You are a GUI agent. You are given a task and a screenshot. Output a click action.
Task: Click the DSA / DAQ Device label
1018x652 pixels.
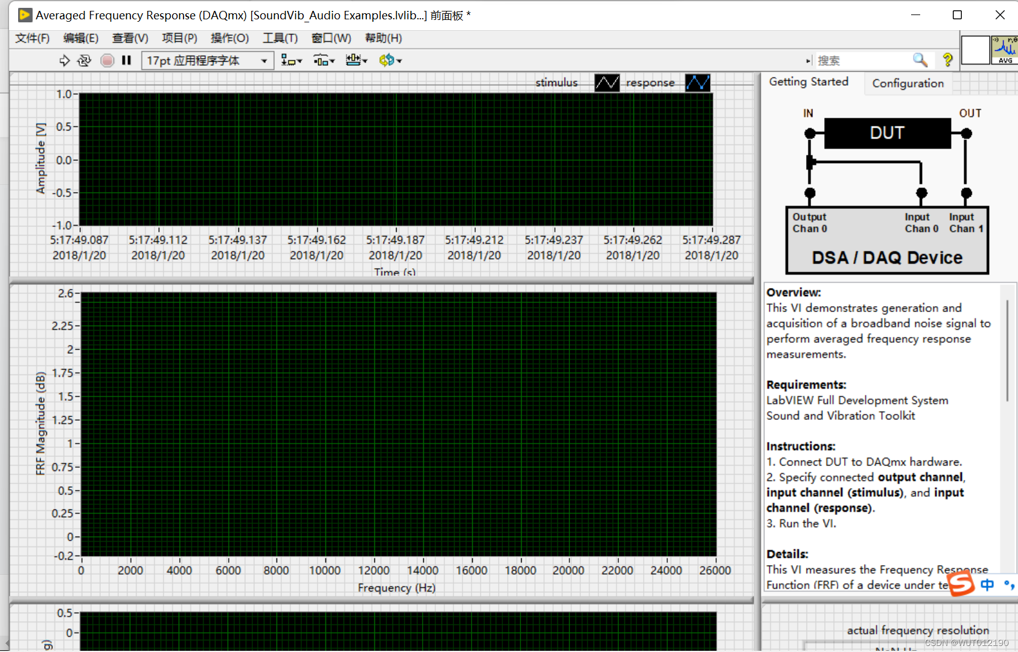tap(887, 258)
